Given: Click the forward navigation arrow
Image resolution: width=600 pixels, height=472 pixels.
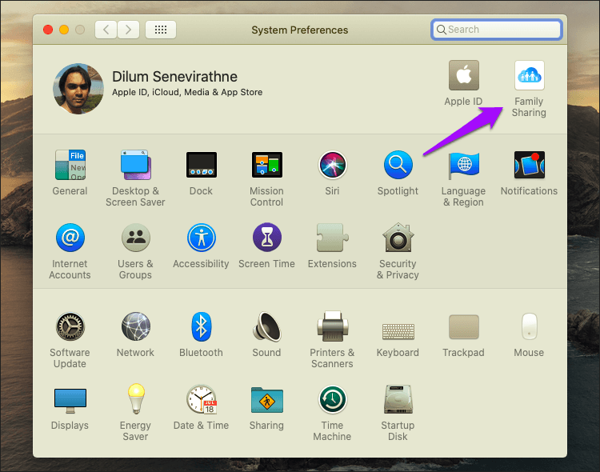Looking at the screenshot, I should [128, 30].
